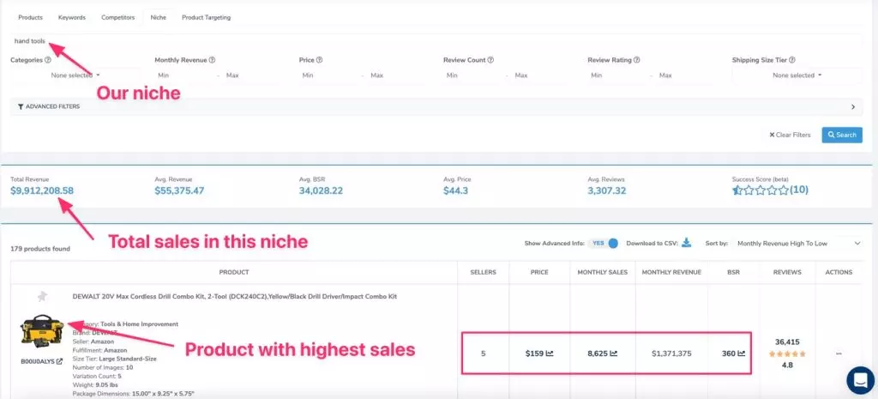
Task: Click the $55,375.47 Avg. Revenue value
Action: [179, 190]
